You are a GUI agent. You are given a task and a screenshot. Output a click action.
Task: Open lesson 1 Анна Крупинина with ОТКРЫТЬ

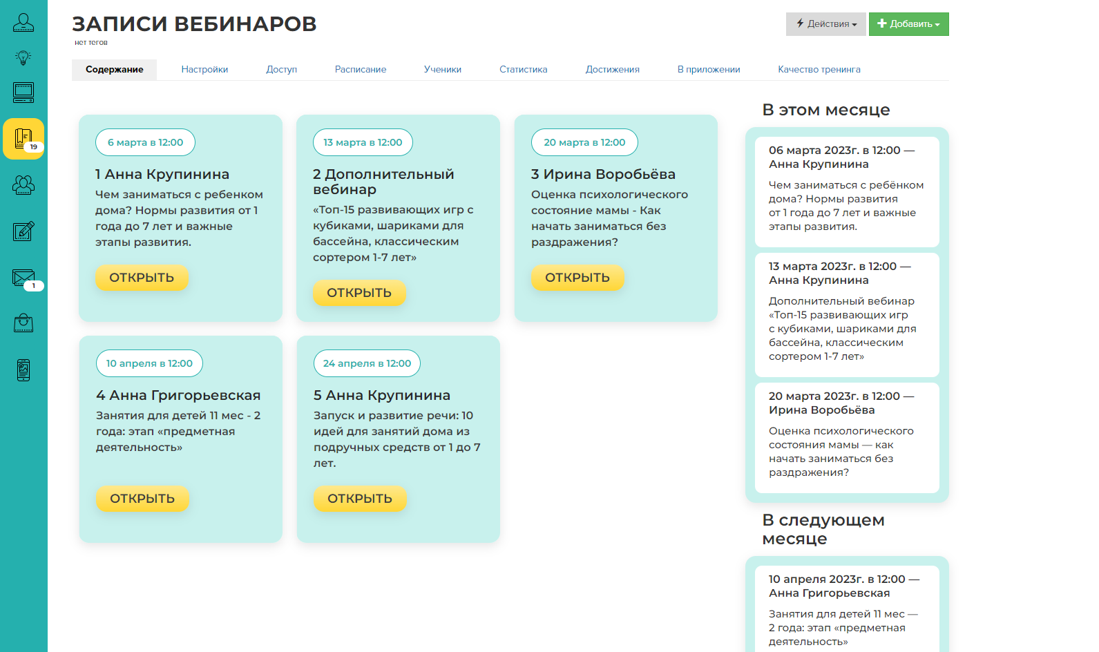[142, 278]
